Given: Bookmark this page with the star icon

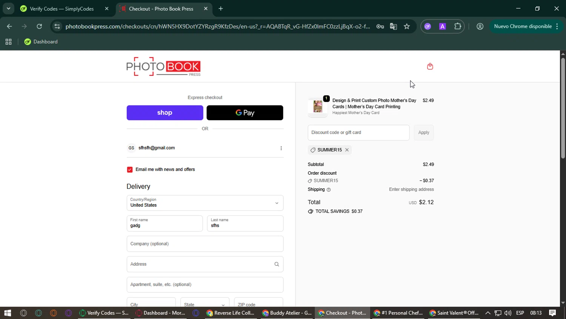Looking at the screenshot, I should click(407, 26).
